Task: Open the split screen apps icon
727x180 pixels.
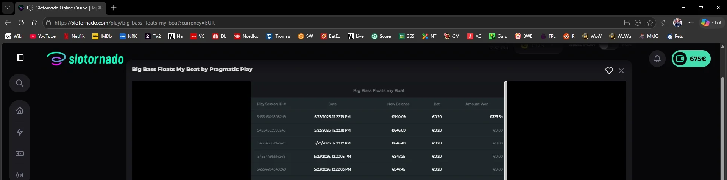Action: pyautogui.click(x=627, y=23)
